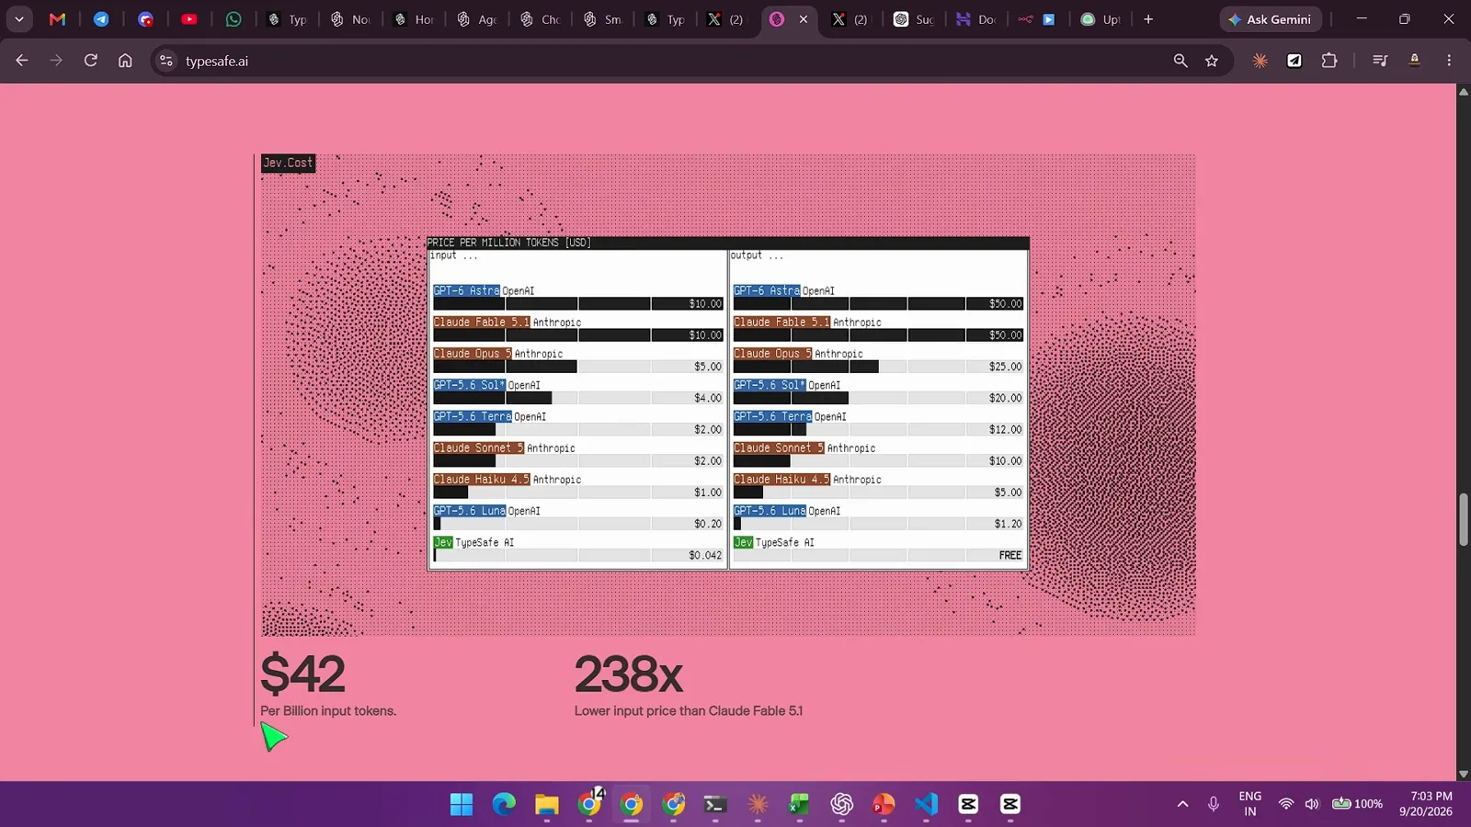
Task: Click the Ask Gemini button
Action: (1271, 19)
